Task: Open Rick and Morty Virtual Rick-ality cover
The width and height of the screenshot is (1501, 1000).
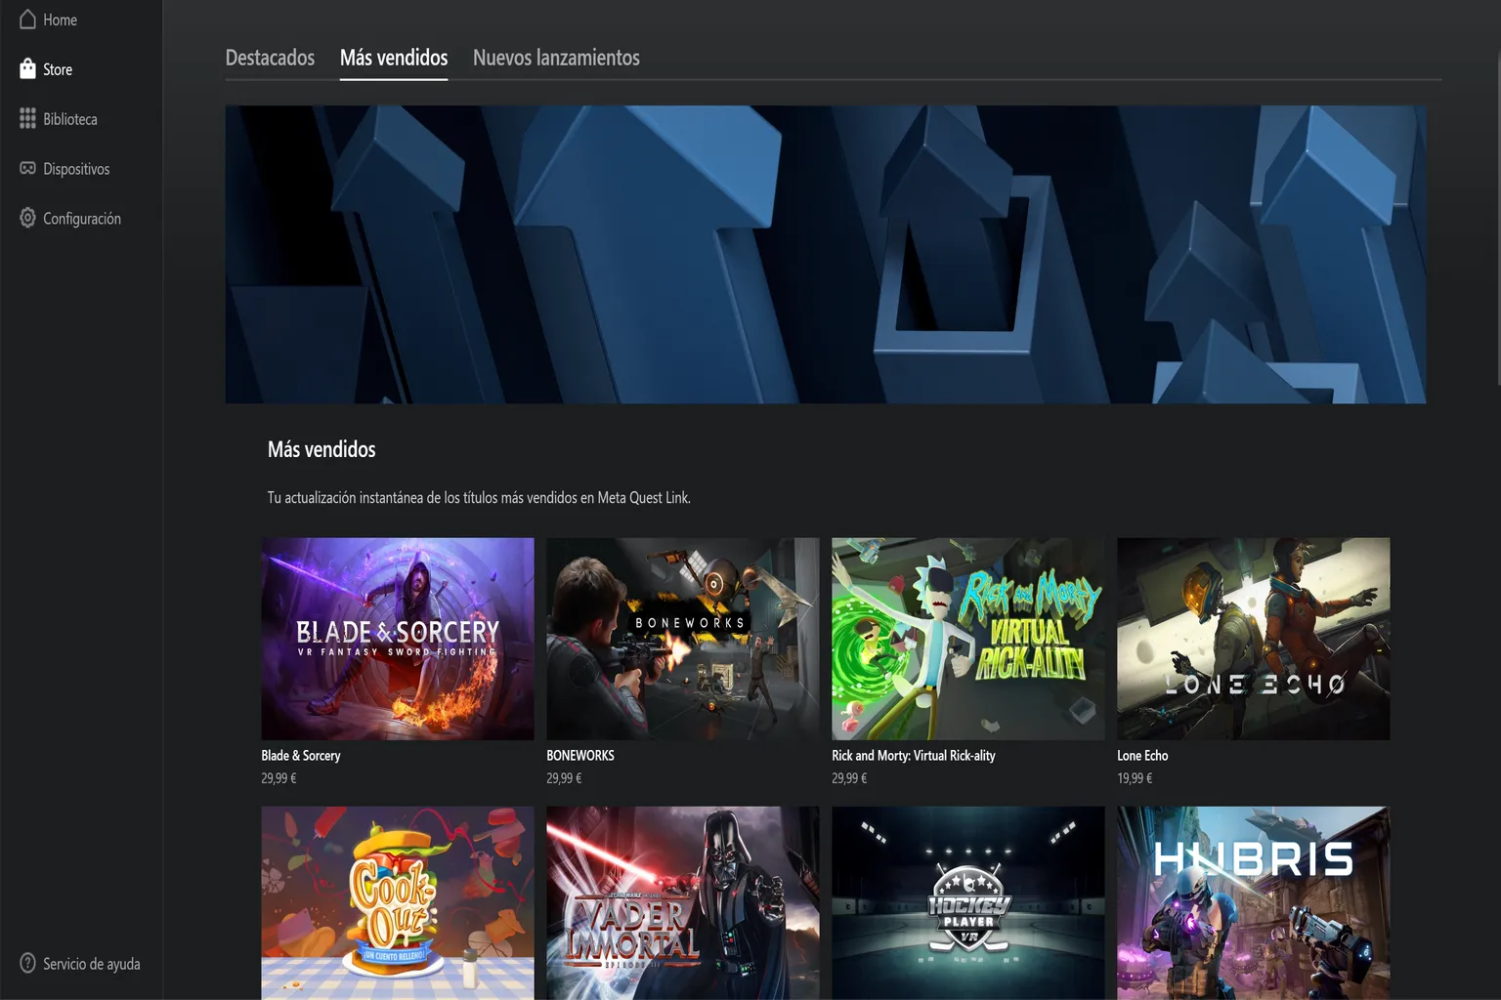Action: pyautogui.click(x=968, y=639)
